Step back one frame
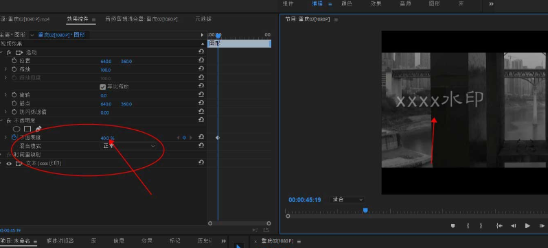This screenshot has width=548, height=248. pyautogui.click(x=513, y=226)
